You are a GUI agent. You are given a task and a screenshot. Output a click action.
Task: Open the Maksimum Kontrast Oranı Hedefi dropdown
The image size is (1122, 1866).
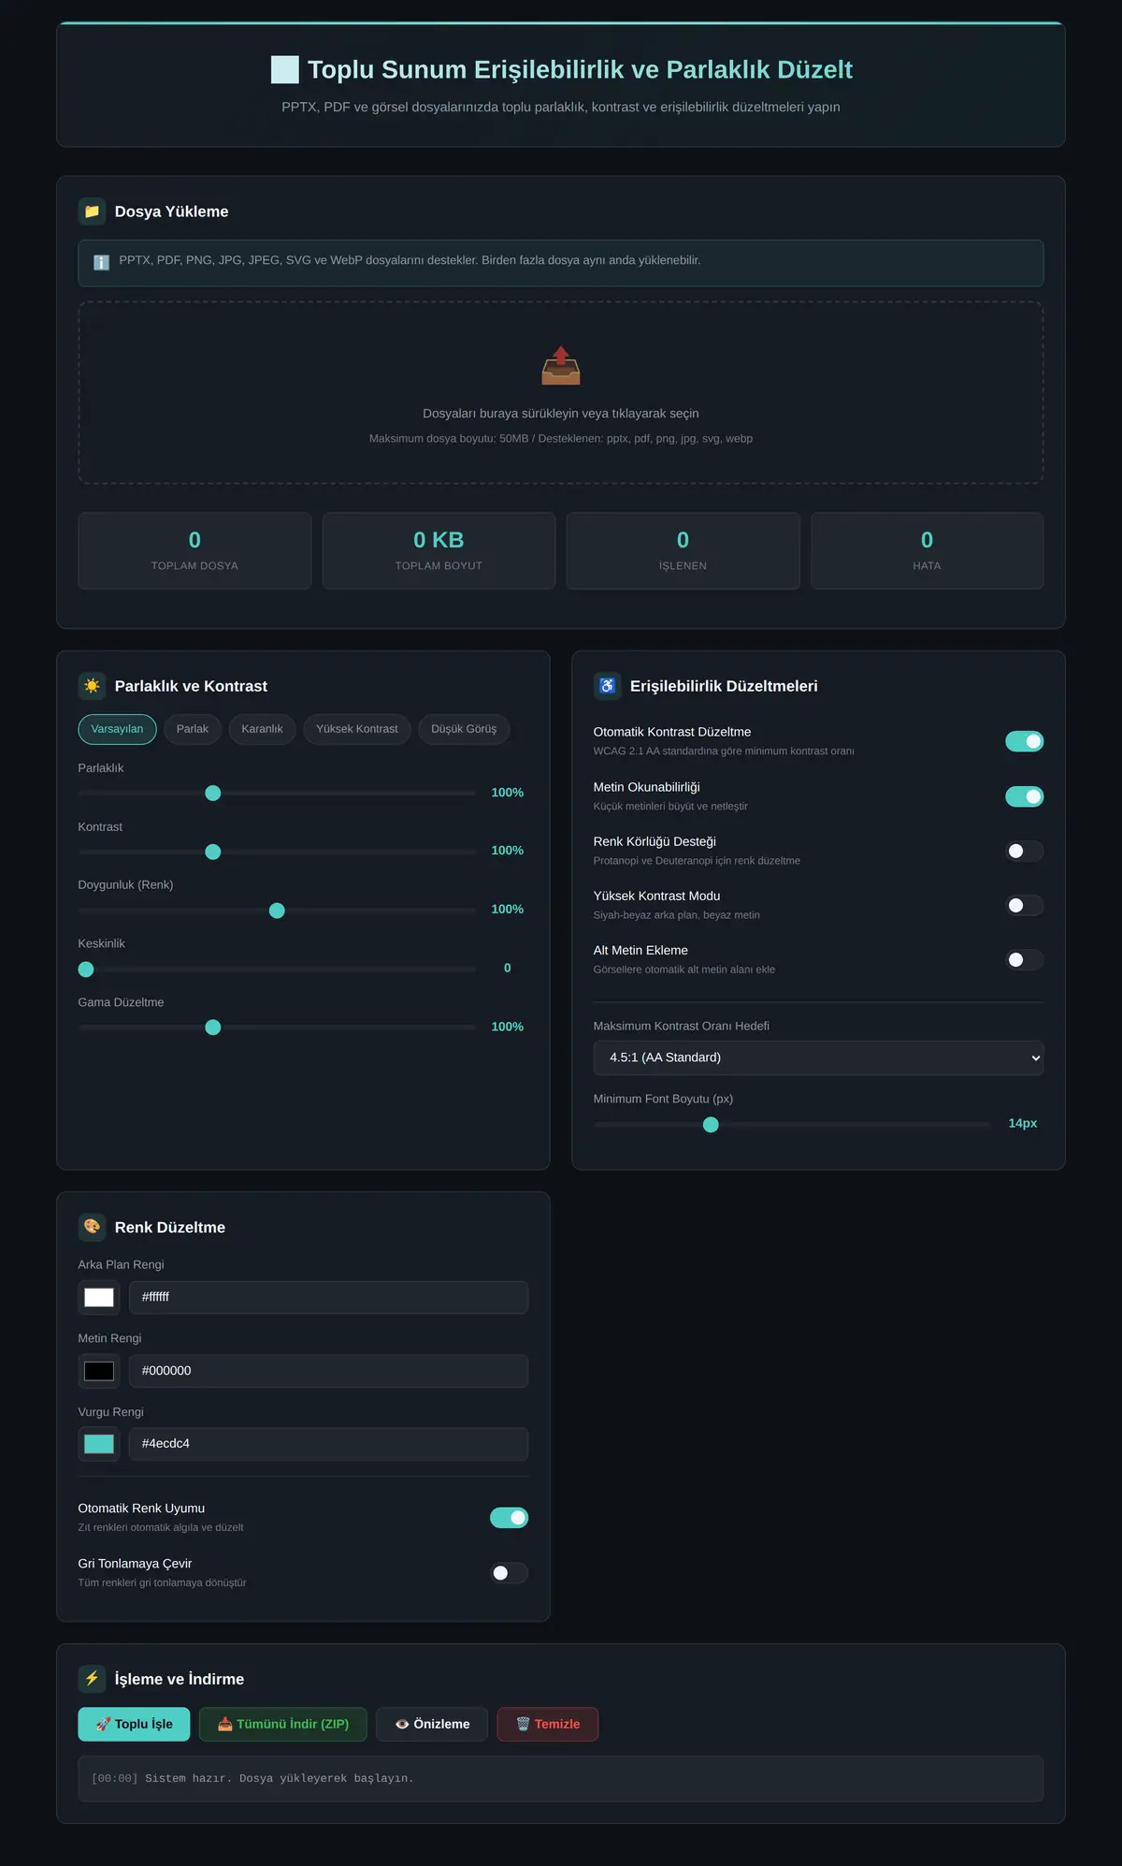tap(818, 1057)
